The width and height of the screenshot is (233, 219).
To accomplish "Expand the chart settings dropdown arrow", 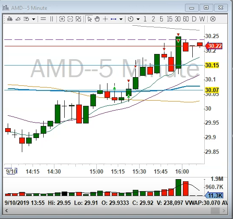I will [x=34, y=19].
